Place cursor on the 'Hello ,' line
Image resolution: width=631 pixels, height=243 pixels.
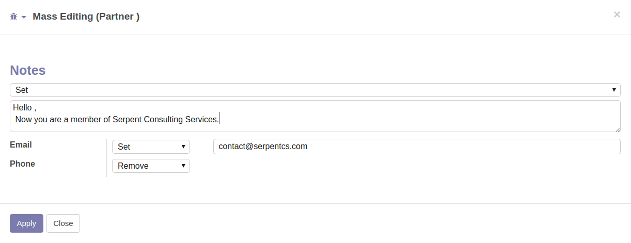click(25, 108)
